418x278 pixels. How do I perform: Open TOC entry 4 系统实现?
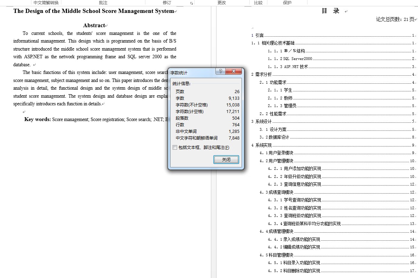pyautogui.click(x=333, y=145)
